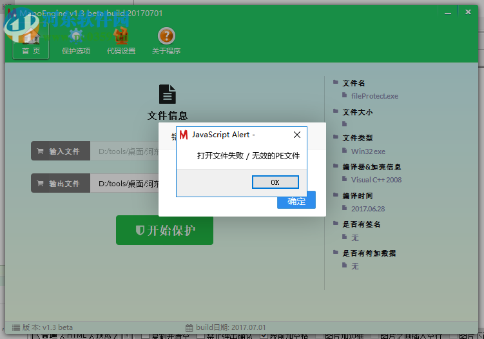
Task: Click the 文件名 heading folder icon
Action: pos(336,82)
